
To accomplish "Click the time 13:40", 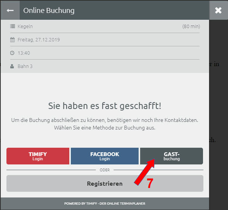I will 24,53.
